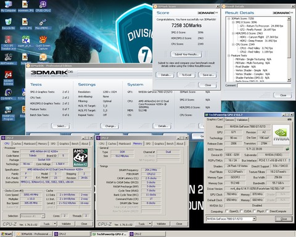Enable the PhysX checkbox in GPU-Z
This screenshot has height=237, width=296.
pos(254,211)
